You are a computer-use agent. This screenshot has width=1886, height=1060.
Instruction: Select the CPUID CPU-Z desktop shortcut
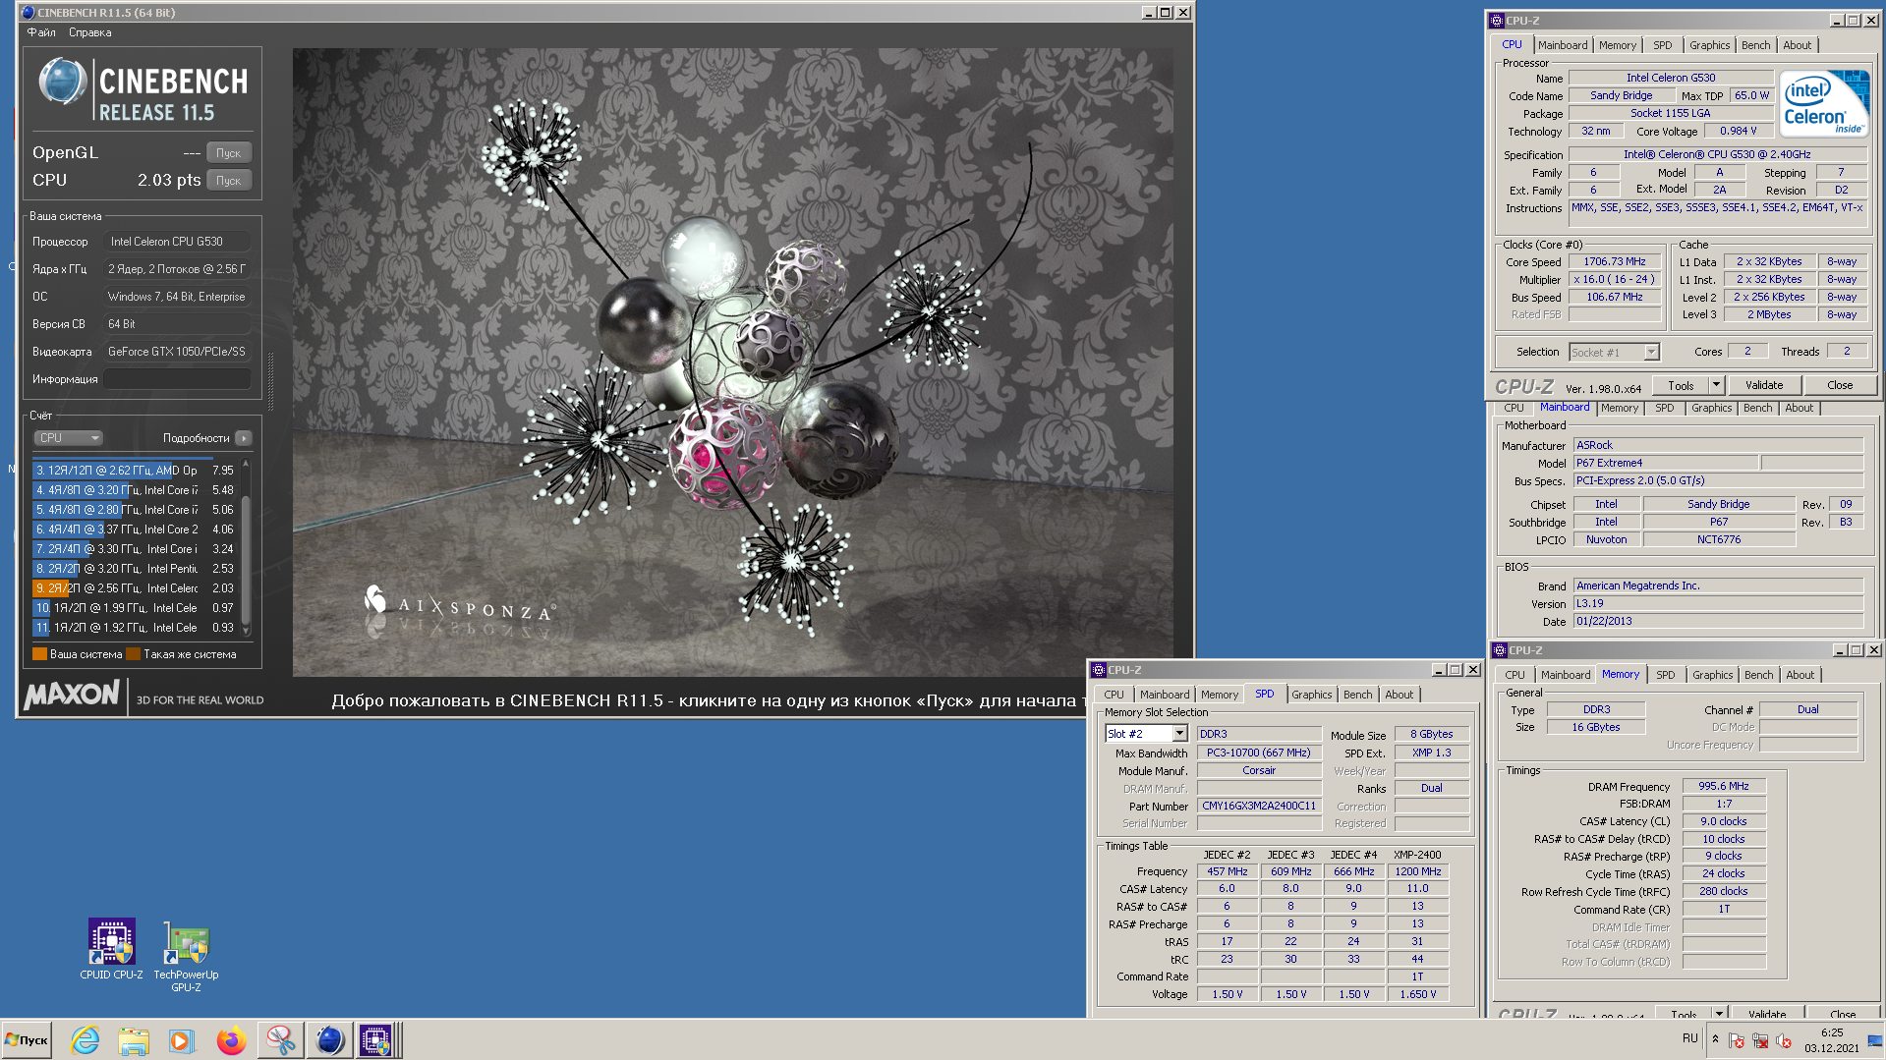point(111,949)
